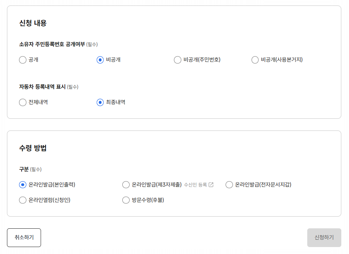
Task: Choose 비공개(주민번호) radio option
Action: point(178,60)
